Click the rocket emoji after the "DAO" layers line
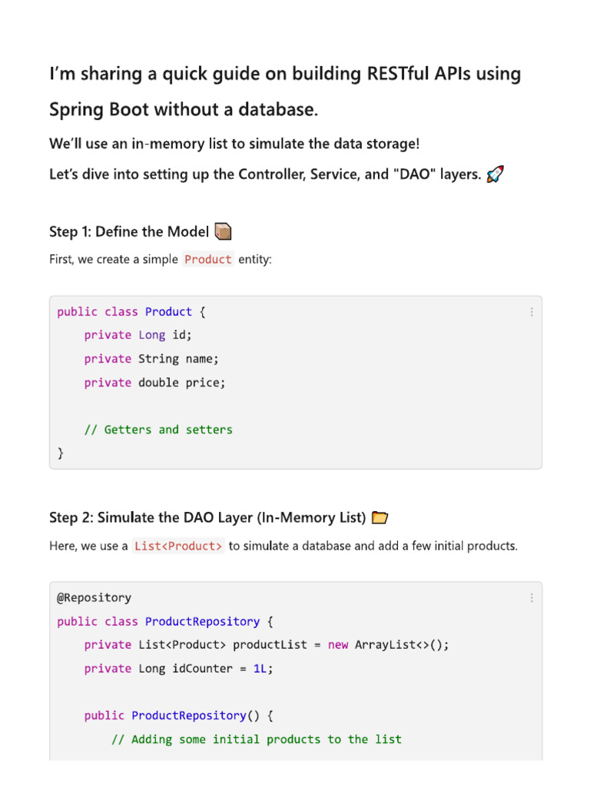Image resolution: width=590 pixels, height=787 pixels. [x=496, y=174]
